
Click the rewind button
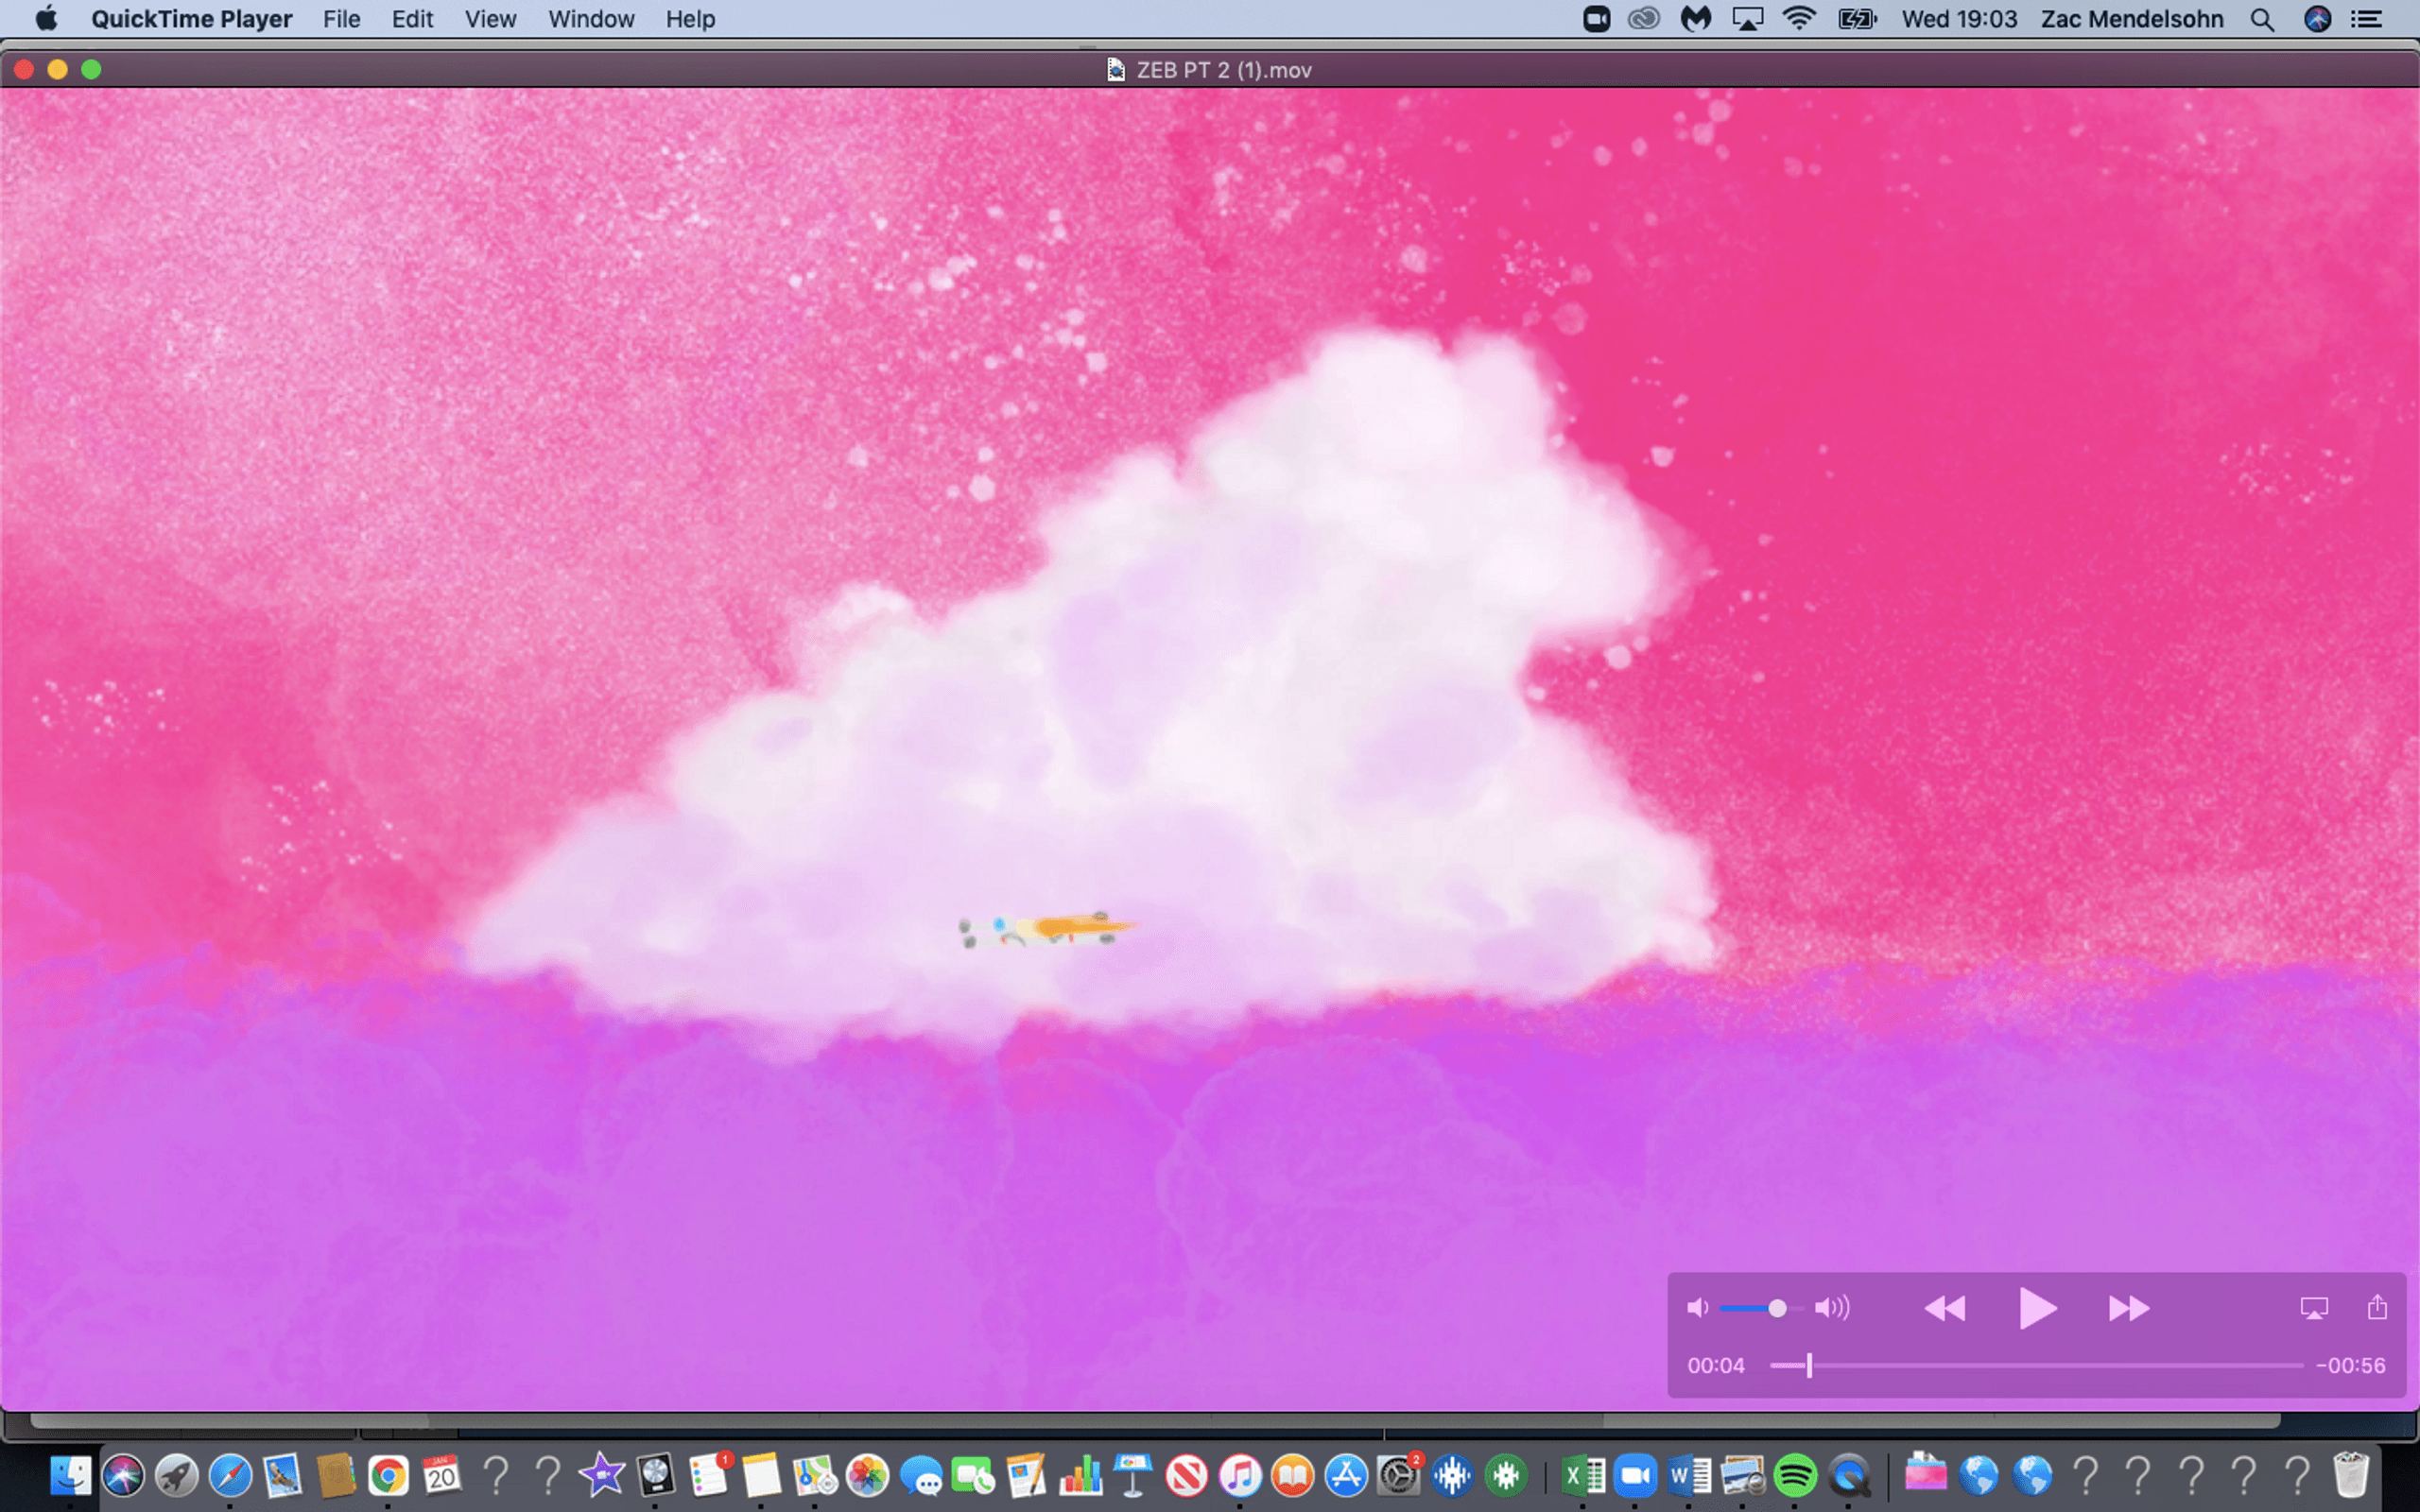1944,1308
